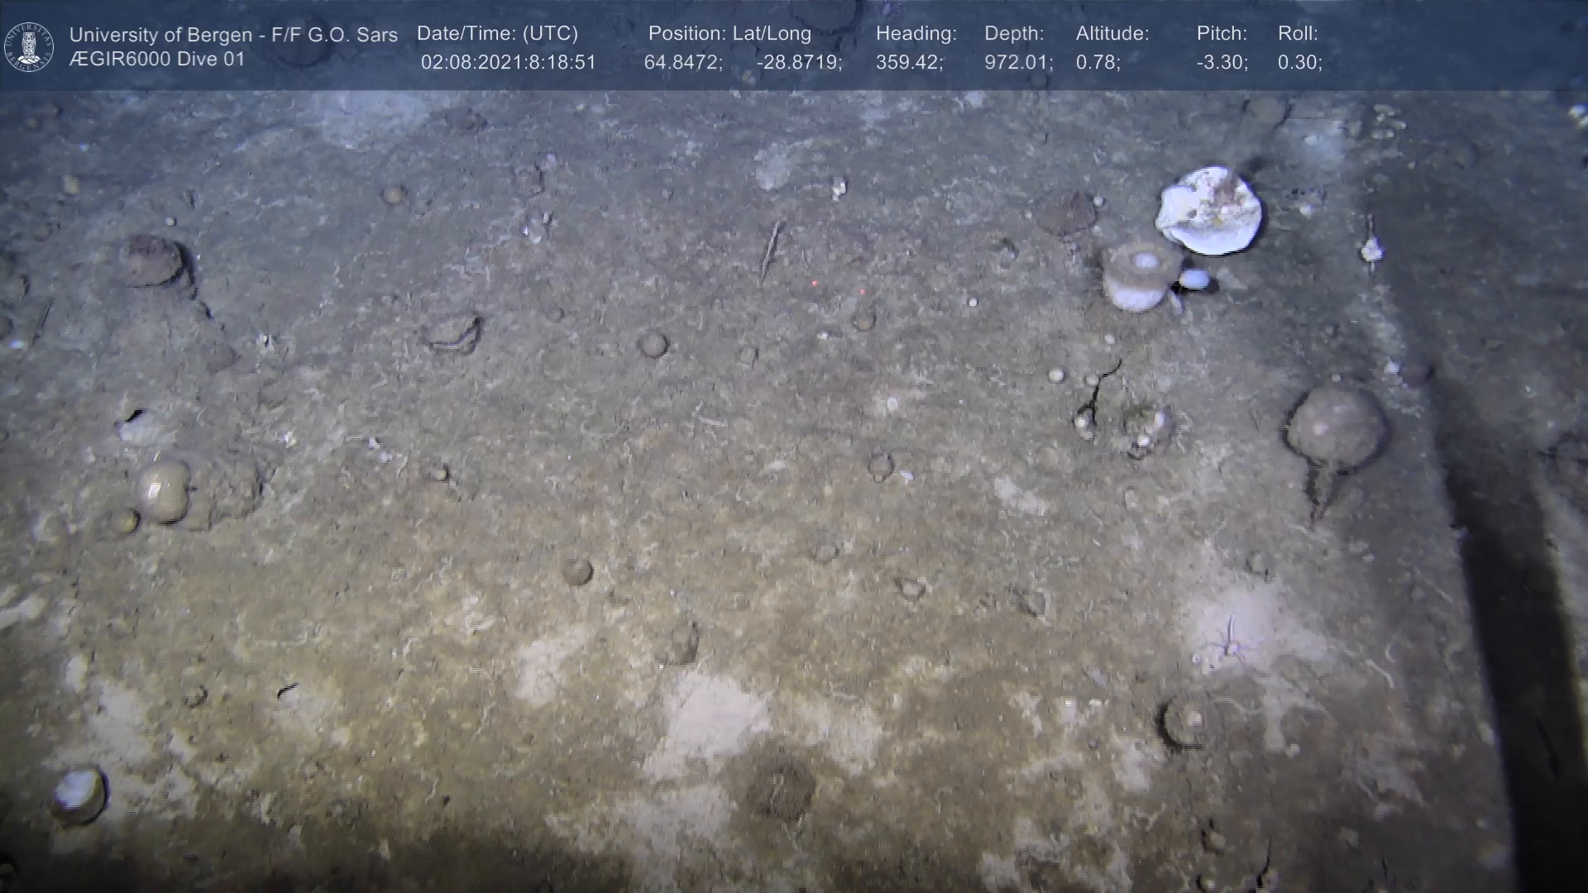Click the left red laser dot on seafloor
Image resolution: width=1588 pixels, height=893 pixels.
(x=815, y=284)
